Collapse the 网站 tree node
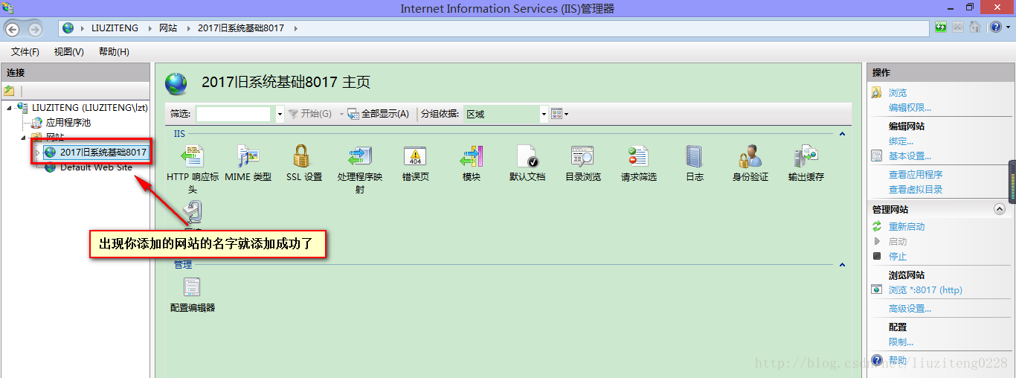The image size is (1016, 378). (24, 138)
